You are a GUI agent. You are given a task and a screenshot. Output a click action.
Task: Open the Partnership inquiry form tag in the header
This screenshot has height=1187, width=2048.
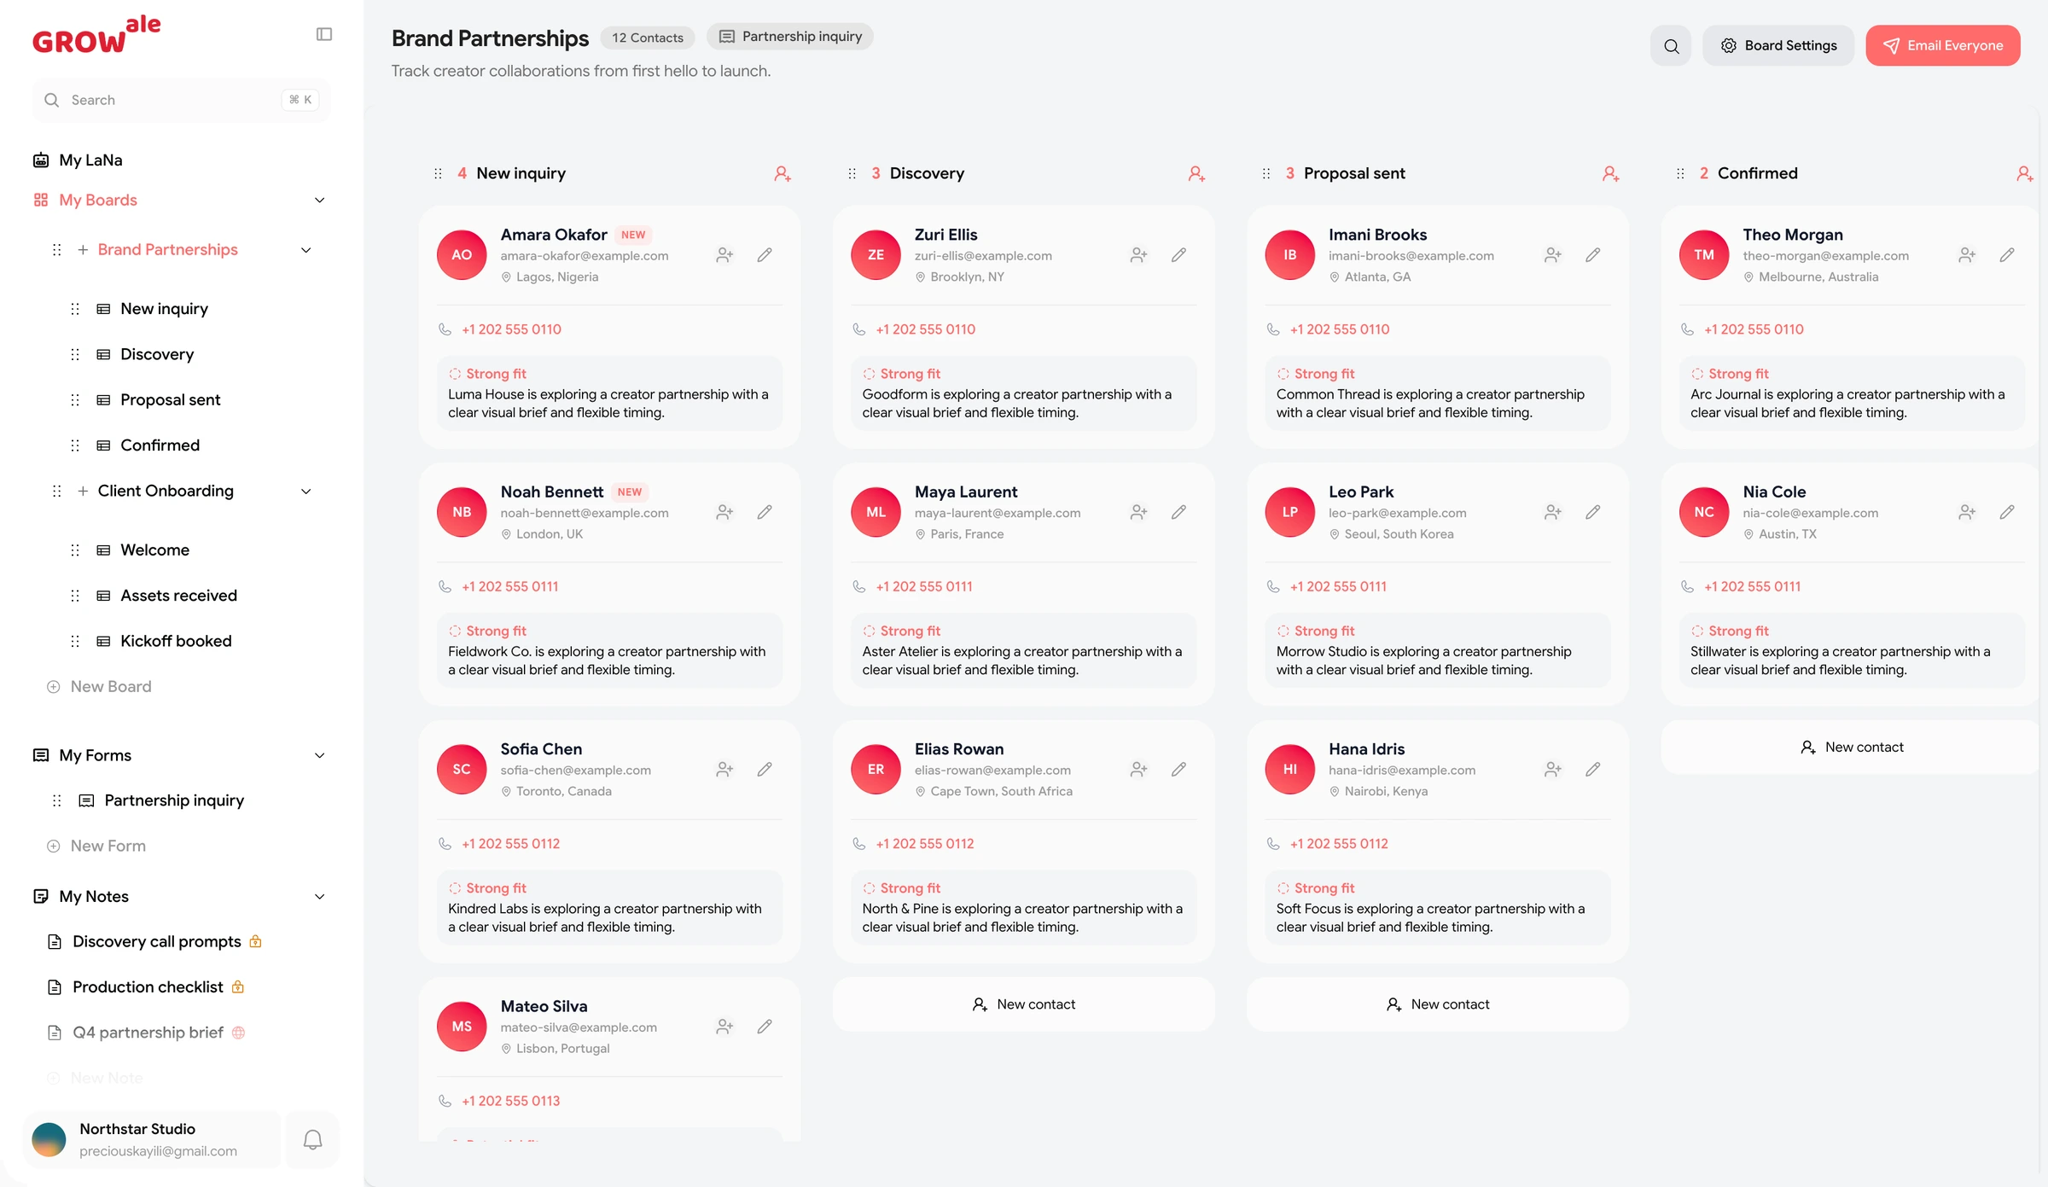coord(789,36)
